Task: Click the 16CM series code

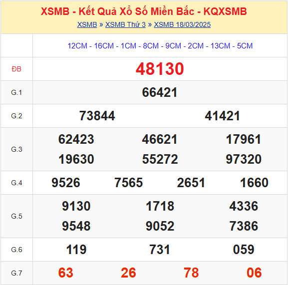Action: click(104, 46)
